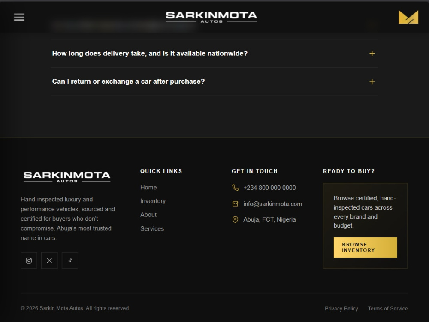The image size is (429, 322).
Task: Go to Home quick link
Action: tap(148, 187)
